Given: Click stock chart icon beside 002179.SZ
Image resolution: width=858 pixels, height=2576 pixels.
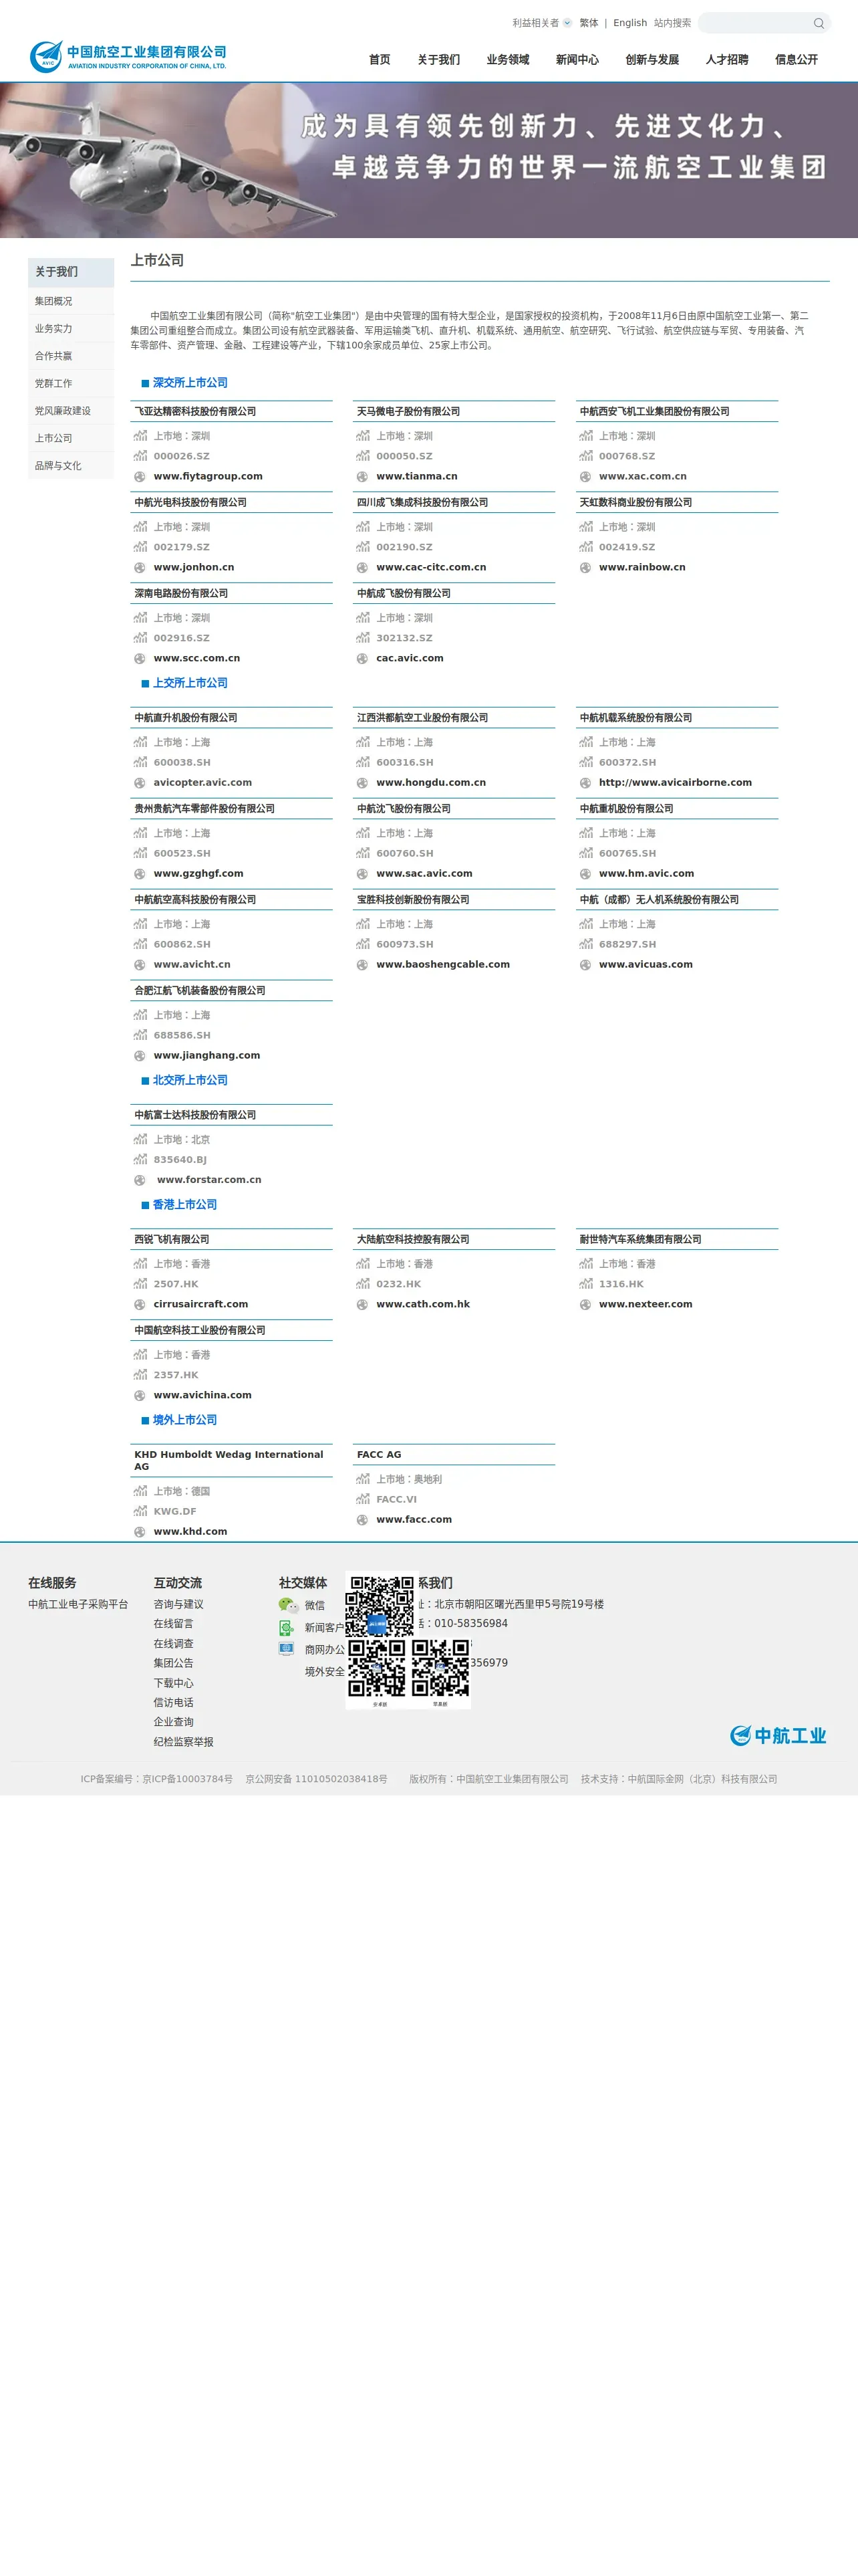Looking at the screenshot, I should tap(140, 547).
